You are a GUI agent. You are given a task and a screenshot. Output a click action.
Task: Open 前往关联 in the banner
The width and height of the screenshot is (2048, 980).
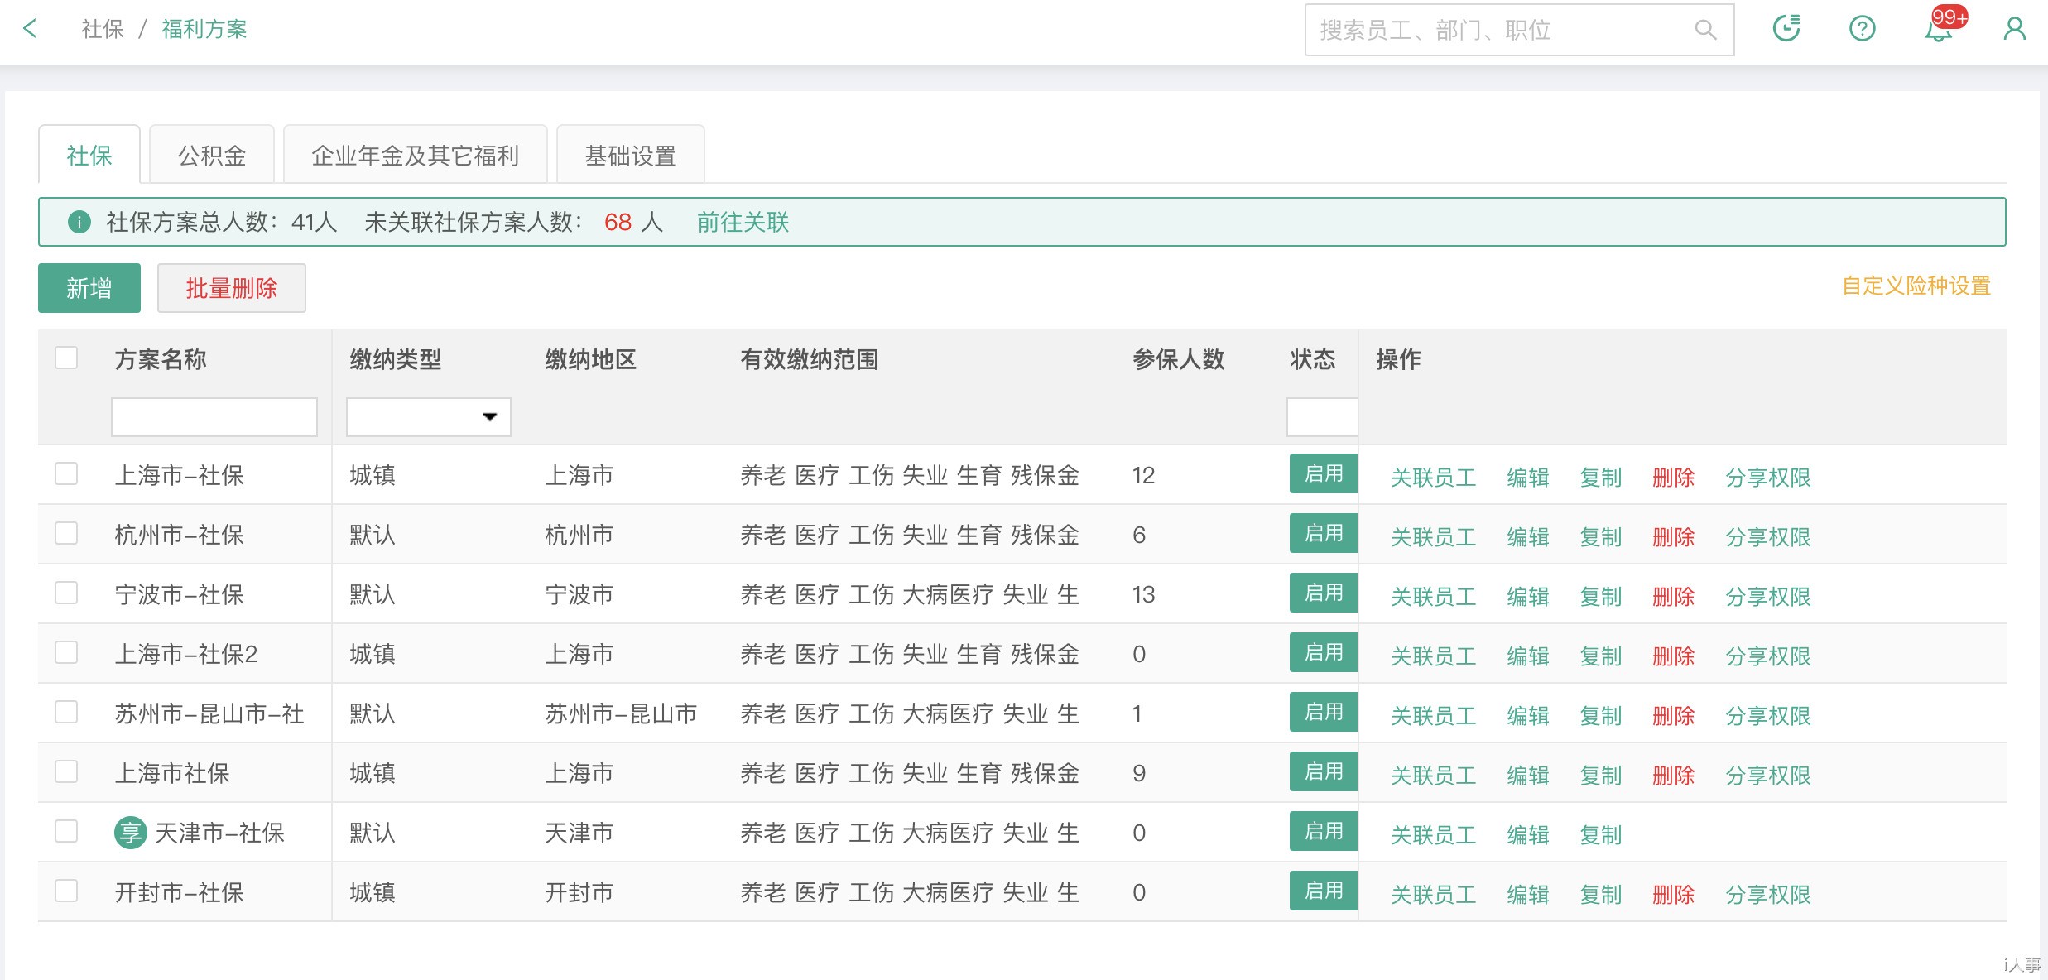coord(742,223)
